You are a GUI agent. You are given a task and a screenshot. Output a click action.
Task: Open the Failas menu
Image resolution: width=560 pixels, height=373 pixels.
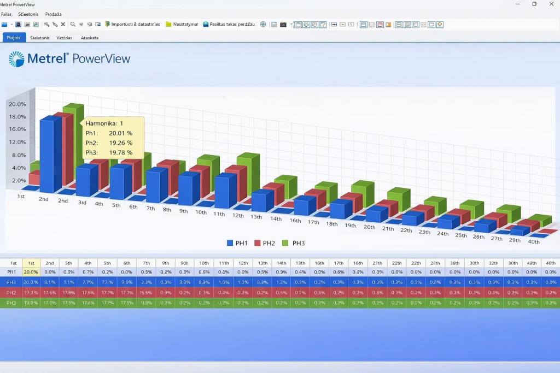6,14
